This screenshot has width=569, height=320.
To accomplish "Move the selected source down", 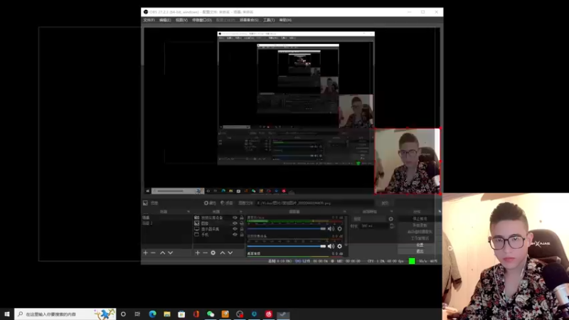I will (x=230, y=253).
